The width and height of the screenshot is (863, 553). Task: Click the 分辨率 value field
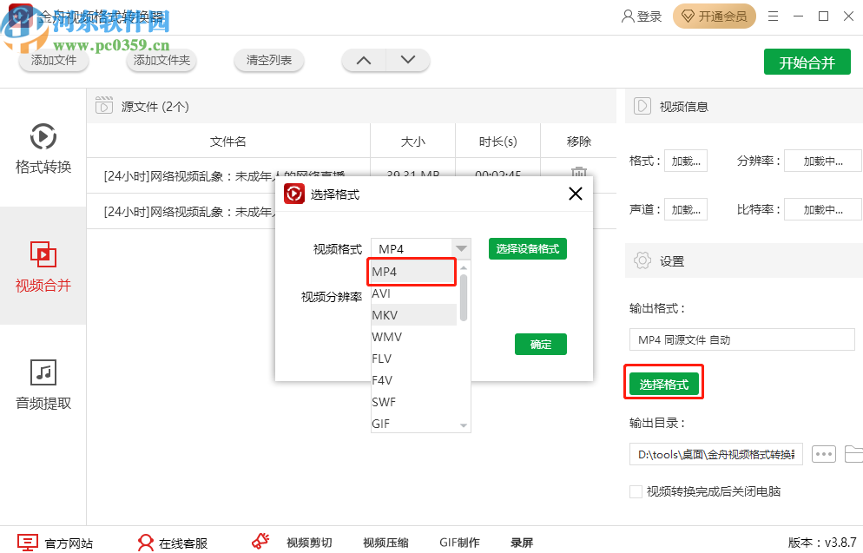pos(823,161)
